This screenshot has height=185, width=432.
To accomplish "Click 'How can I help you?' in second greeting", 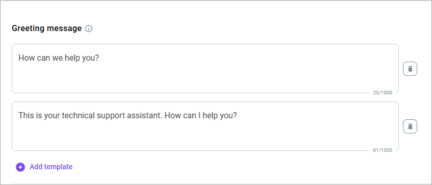I will click(x=200, y=116).
